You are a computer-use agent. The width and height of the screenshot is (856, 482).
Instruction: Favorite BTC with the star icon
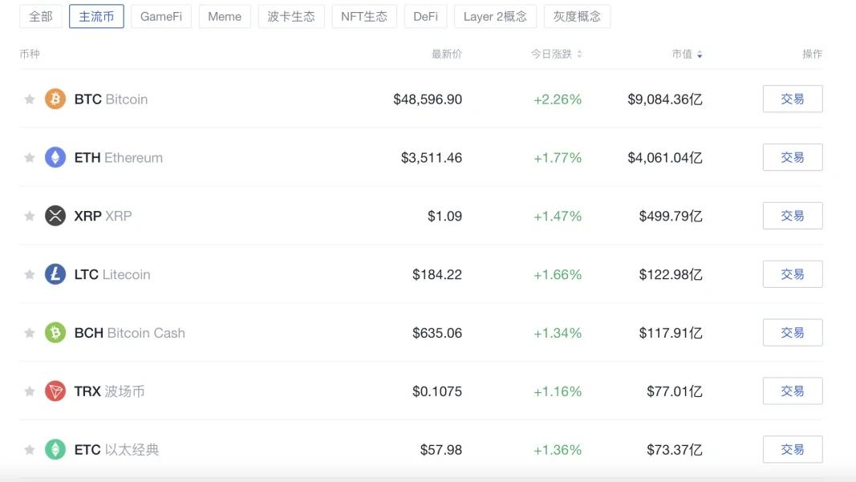30,99
